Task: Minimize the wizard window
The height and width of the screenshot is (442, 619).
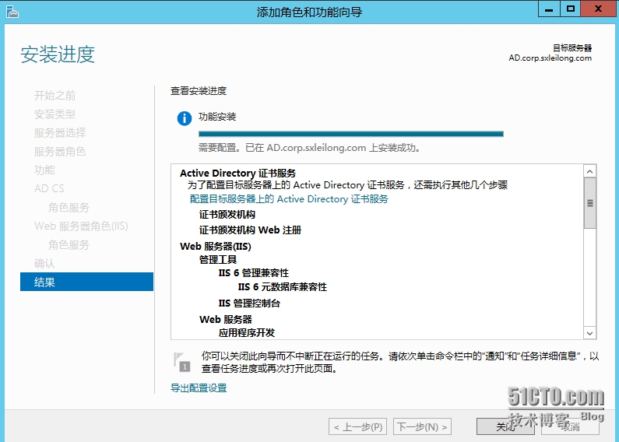Action: (549, 9)
